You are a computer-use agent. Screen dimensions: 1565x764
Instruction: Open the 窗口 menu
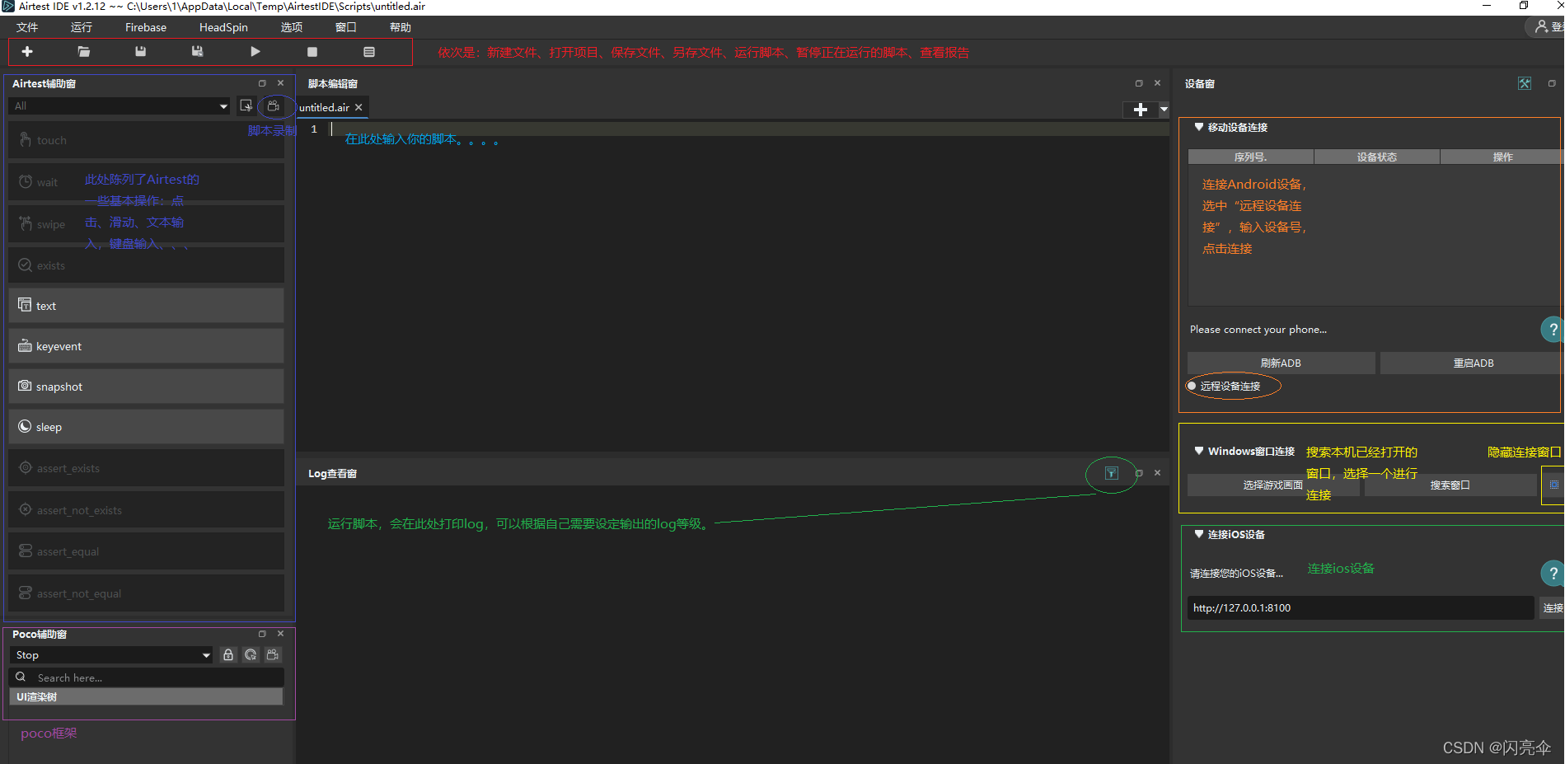coord(346,27)
